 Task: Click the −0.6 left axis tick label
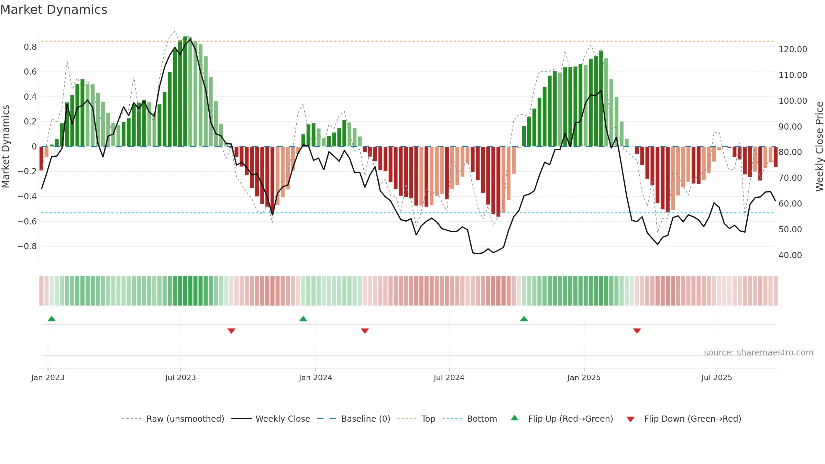(27, 221)
